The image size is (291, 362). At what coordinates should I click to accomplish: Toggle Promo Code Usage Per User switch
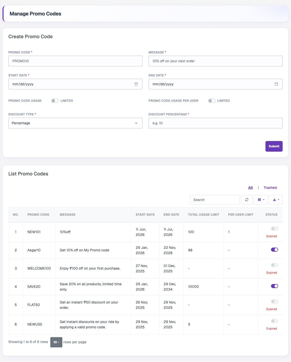[212, 101]
